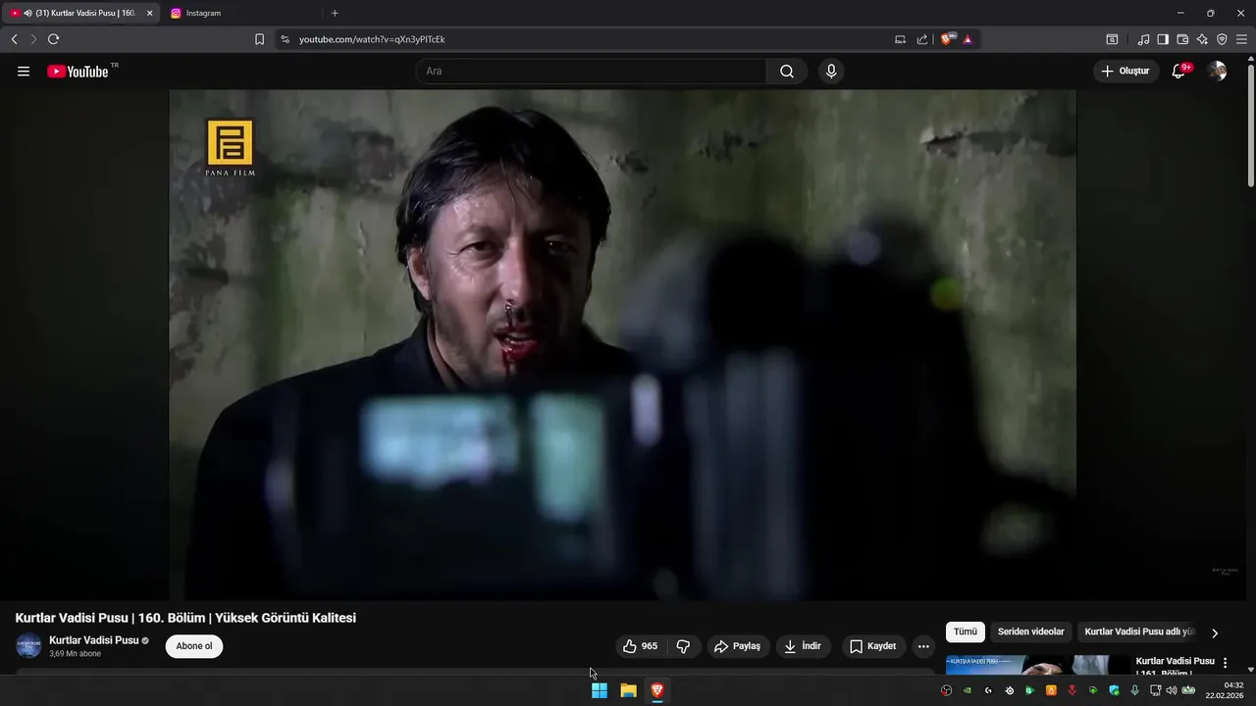The image size is (1256, 706).
Task: Open the Brave Wallet icon
Action: (1182, 39)
